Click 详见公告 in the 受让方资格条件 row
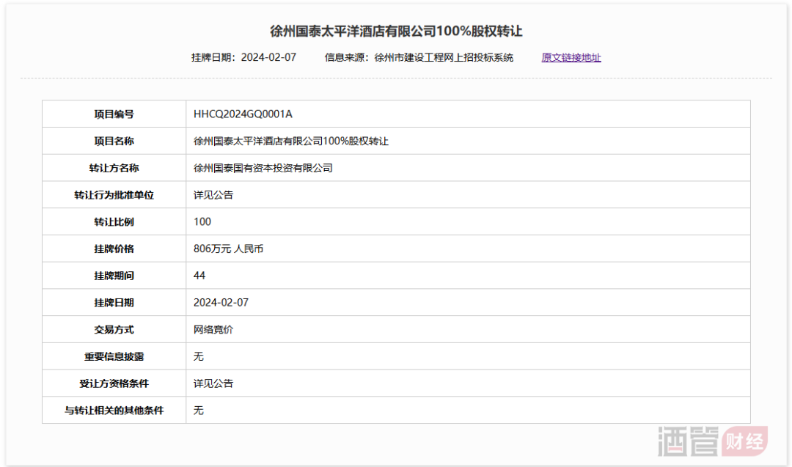The height and width of the screenshot is (467, 792). coord(213,383)
